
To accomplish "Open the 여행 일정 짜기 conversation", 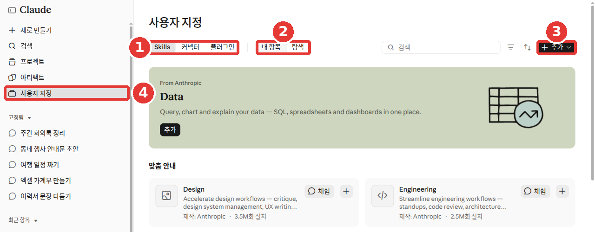I will 66,165.
